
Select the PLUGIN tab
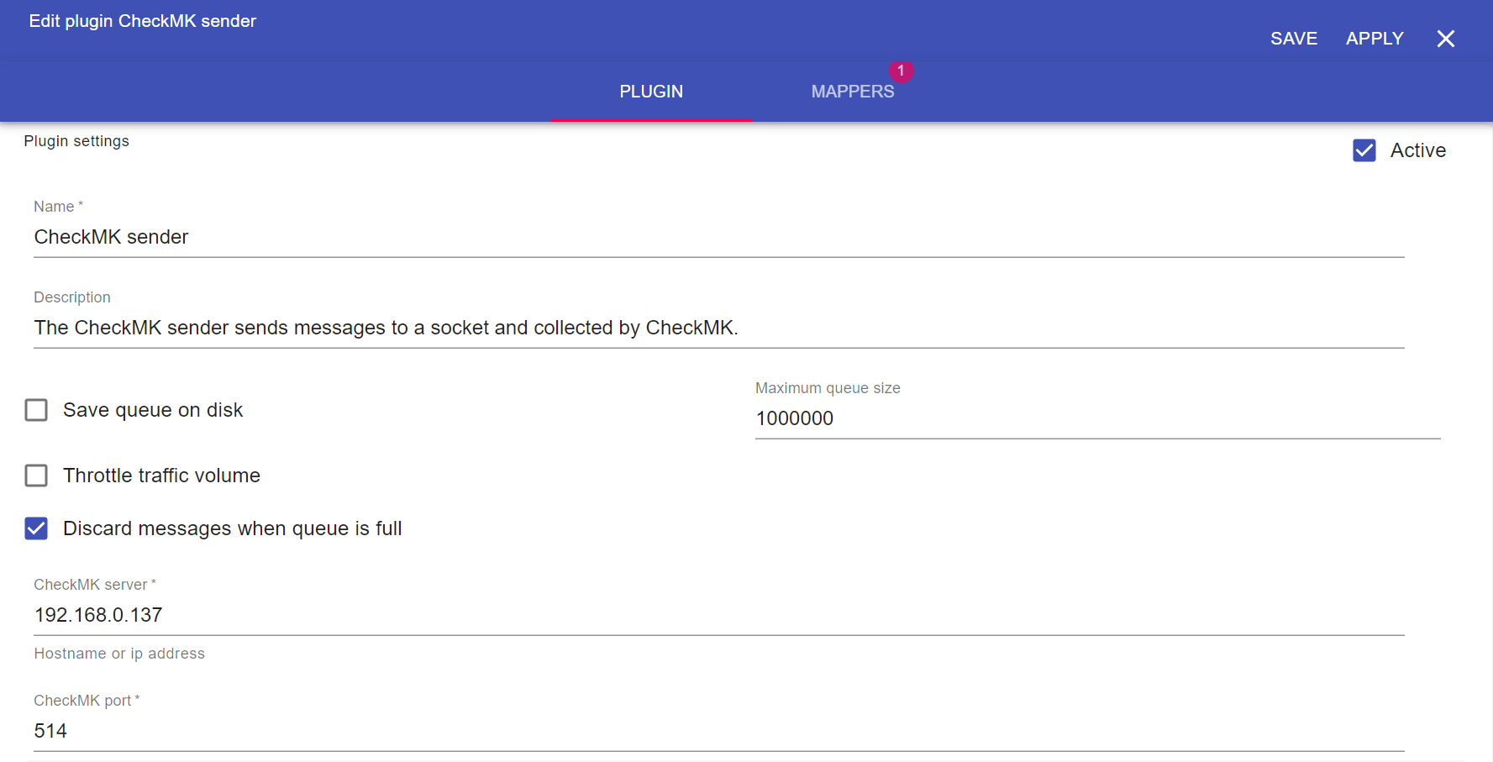pos(651,92)
